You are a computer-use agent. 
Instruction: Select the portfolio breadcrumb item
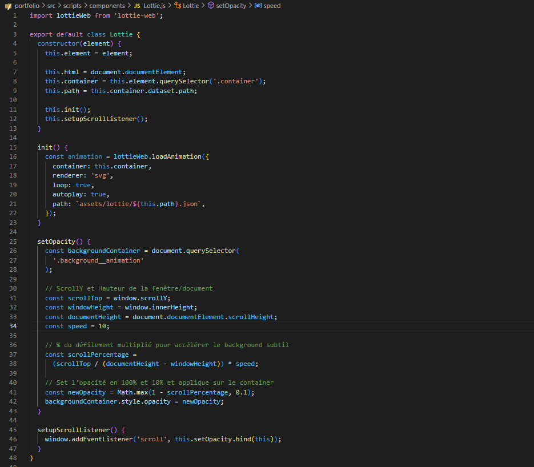click(x=26, y=6)
